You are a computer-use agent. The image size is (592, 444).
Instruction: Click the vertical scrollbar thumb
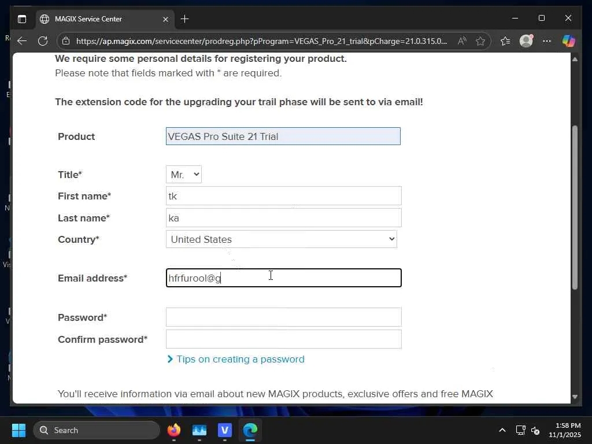(x=575, y=208)
